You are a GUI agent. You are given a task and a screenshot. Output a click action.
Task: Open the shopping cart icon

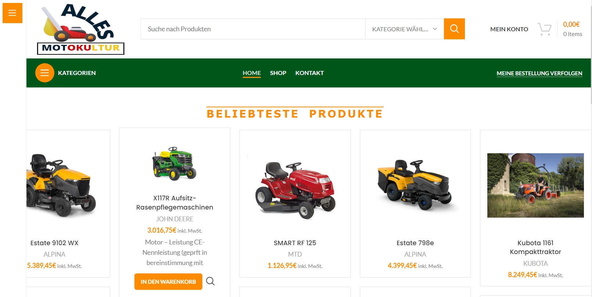pyautogui.click(x=545, y=29)
